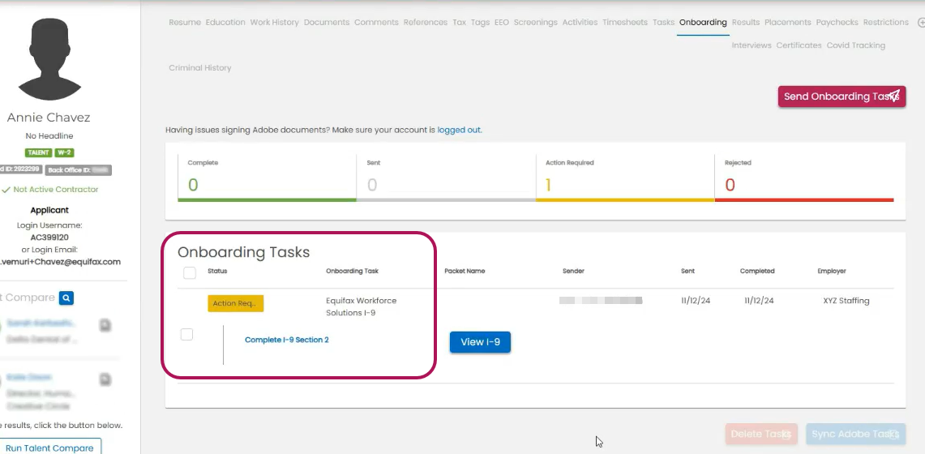Click the Talent Compare search icon
Viewport: 925px width, 454px height.
[x=66, y=298]
